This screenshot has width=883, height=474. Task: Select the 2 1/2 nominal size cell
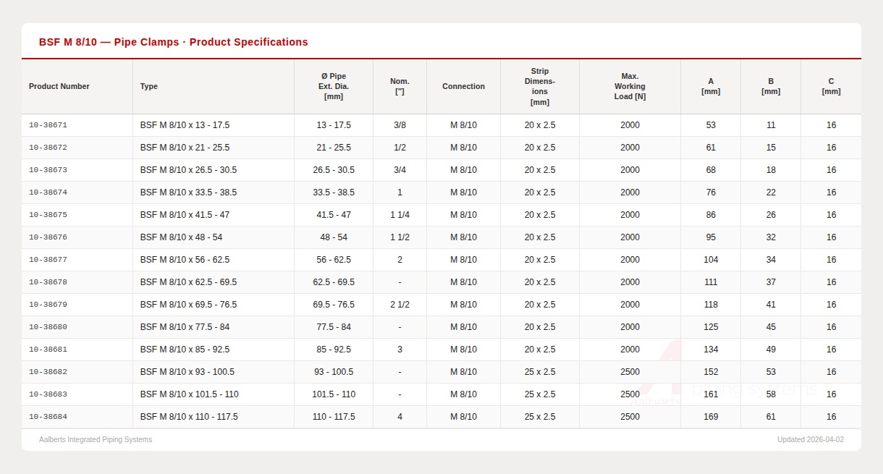click(x=400, y=305)
